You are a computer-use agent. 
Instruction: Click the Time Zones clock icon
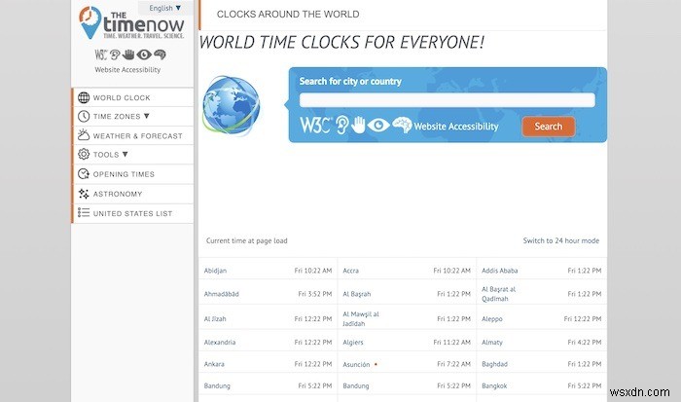point(84,116)
